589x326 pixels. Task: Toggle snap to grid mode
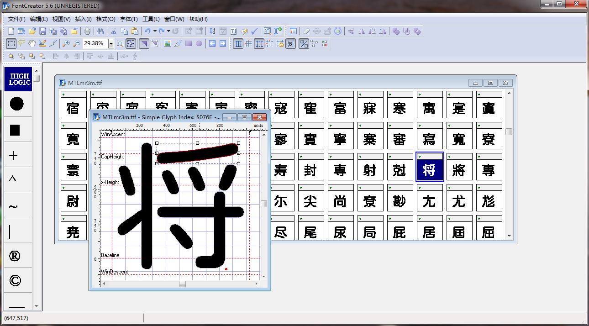pyautogui.click(x=248, y=43)
